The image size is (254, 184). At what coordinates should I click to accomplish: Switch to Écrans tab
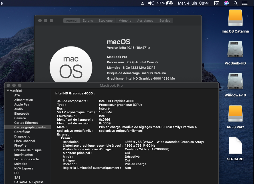88,21
